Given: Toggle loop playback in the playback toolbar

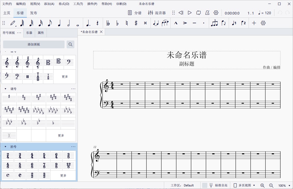Looking at the screenshot, I should click(198, 13).
